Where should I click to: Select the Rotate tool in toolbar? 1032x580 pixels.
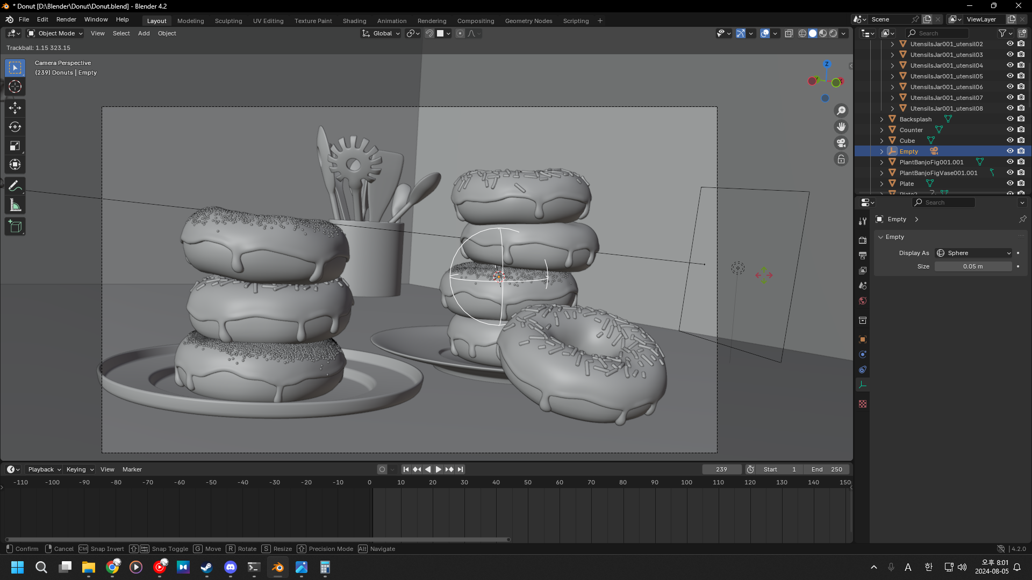click(x=15, y=127)
